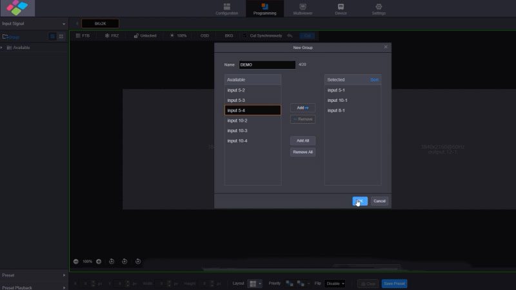Click second Priority layer icon
This screenshot has width=516, height=290.
click(x=301, y=284)
